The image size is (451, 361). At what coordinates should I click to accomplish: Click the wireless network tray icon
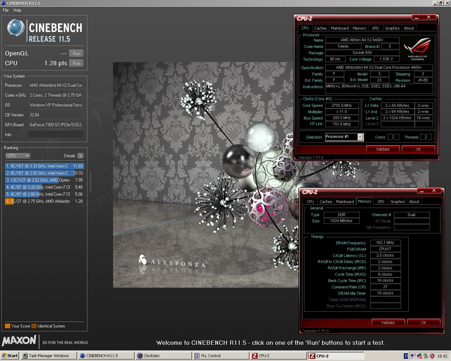pyautogui.click(x=413, y=356)
